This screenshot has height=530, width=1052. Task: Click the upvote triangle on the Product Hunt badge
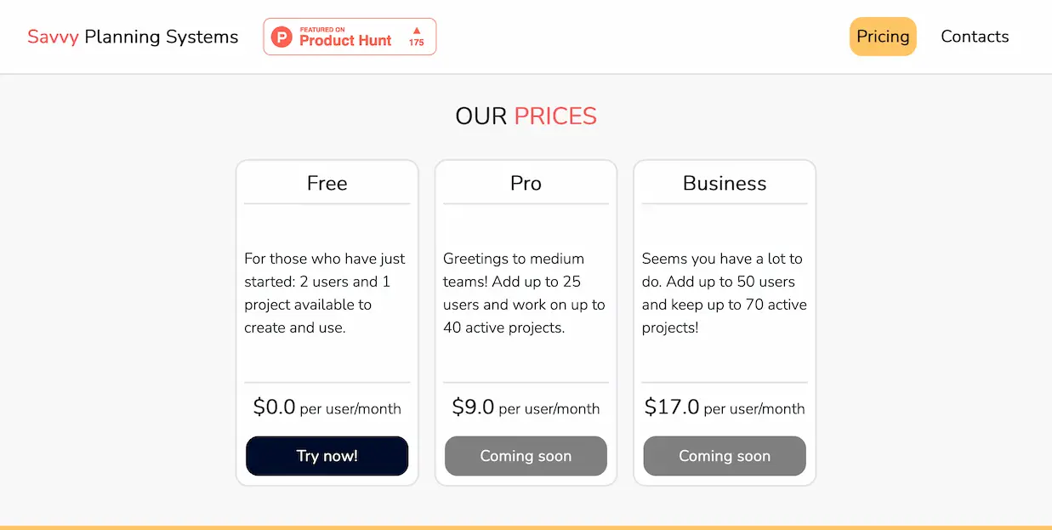[x=416, y=32]
